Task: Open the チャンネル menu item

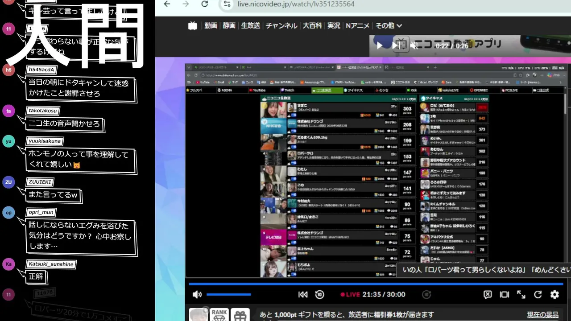Action: 281,26
